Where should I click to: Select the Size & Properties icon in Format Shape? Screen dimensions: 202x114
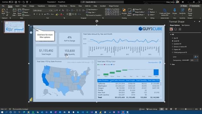coord(180,29)
